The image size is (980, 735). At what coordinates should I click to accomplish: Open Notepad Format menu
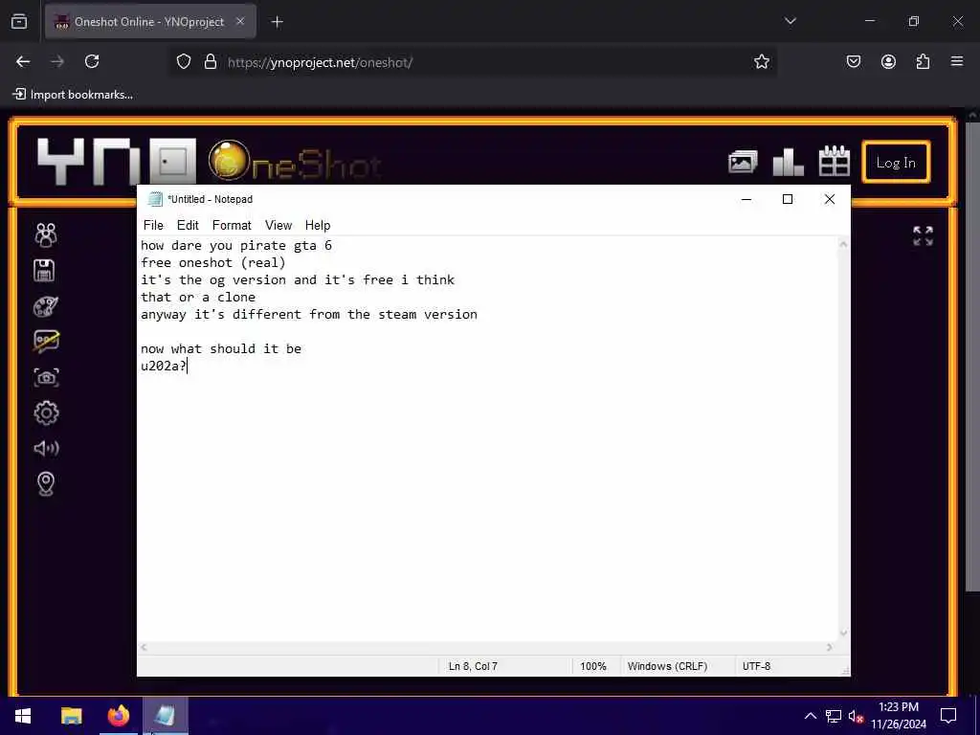tap(232, 225)
